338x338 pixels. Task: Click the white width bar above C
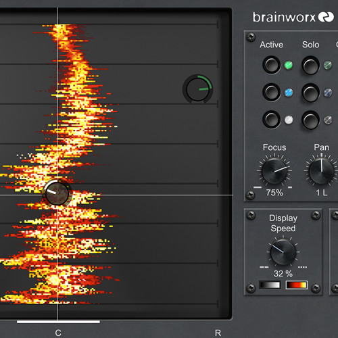58,322
